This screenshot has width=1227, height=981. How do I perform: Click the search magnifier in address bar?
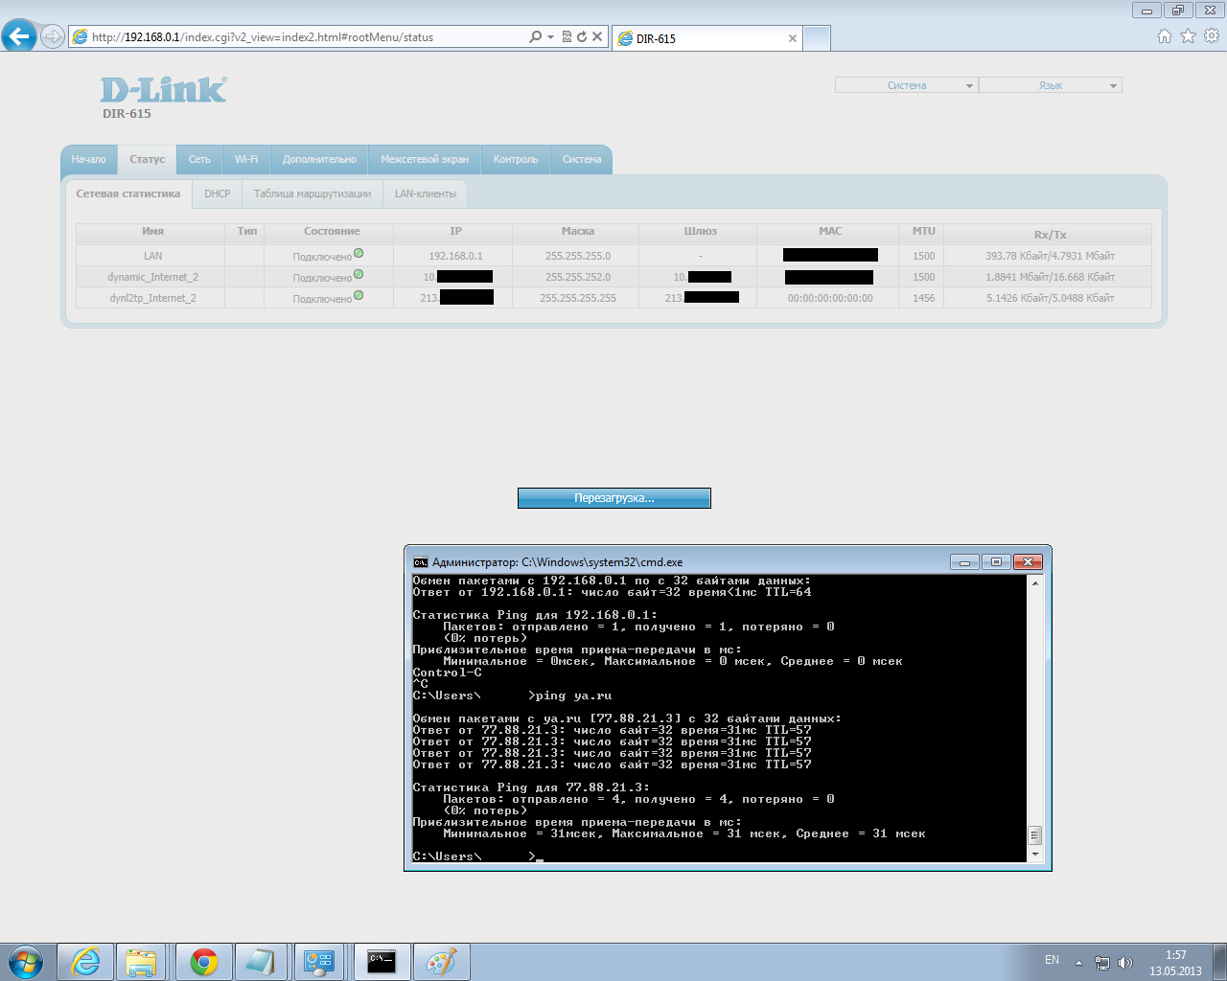click(535, 36)
